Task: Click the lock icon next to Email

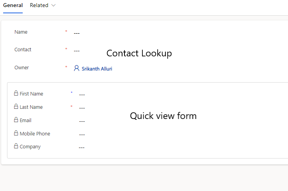Action: 16,120
